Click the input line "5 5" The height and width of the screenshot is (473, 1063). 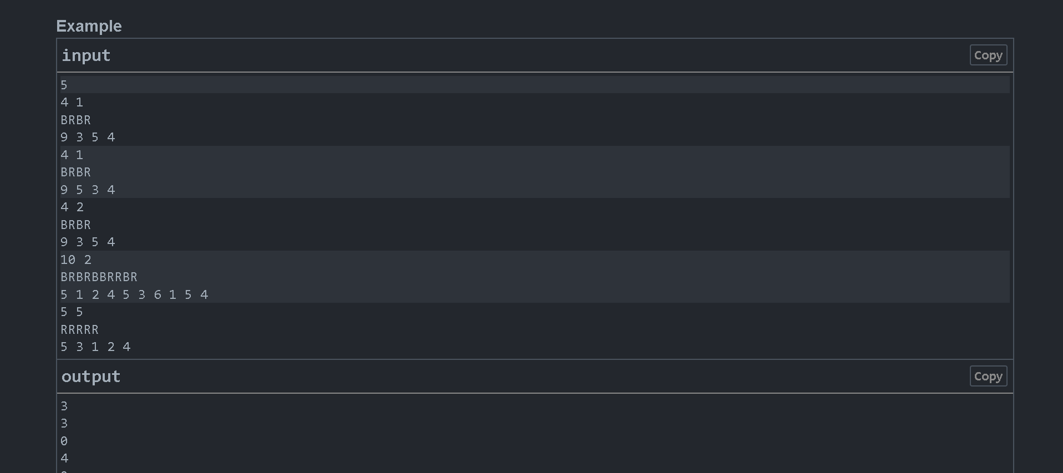(x=72, y=312)
